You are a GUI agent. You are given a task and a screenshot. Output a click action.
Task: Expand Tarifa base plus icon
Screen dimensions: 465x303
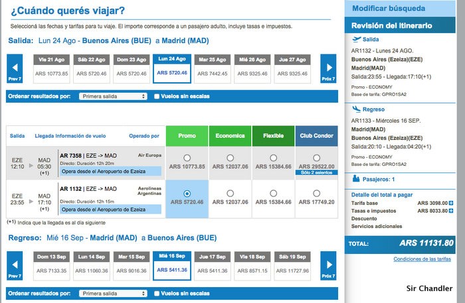[x=451, y=202]
